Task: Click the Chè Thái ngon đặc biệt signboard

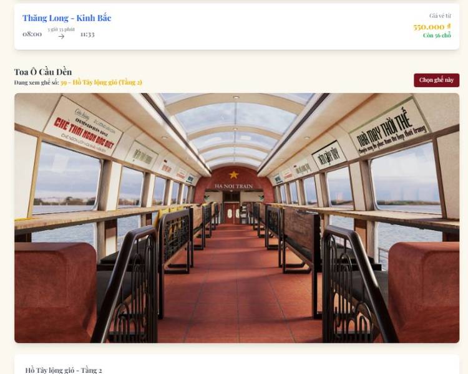Action: [x=83, y=126]
